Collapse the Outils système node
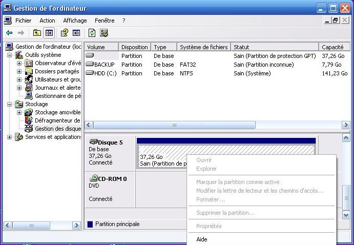Image resolution: width=354 pixels, height=245 pixels. click(10, 55)
